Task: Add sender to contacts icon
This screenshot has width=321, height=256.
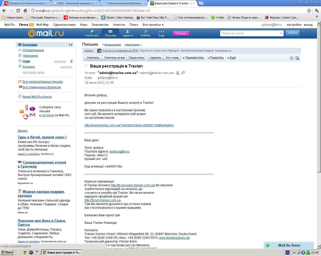Action: [178, 73]
